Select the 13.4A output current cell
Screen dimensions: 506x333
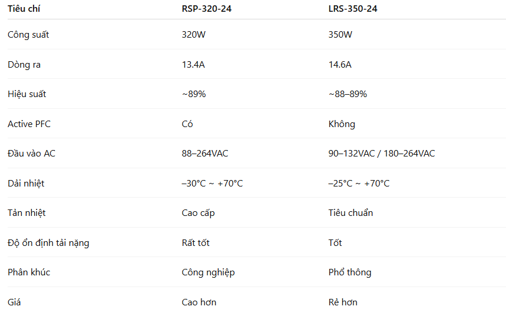pos(193,65)
